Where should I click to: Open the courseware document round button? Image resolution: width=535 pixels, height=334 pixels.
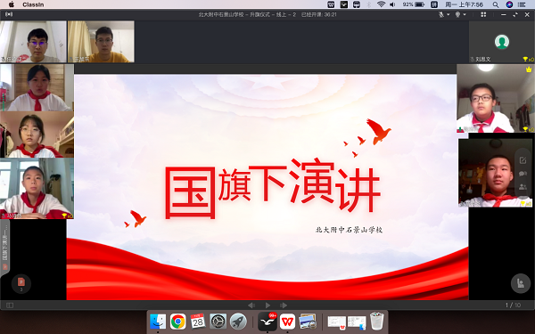pyautogui.click(x=21, y=283)
